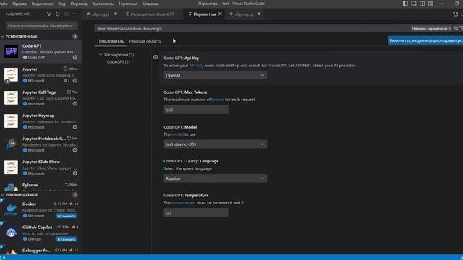Toggle primary side bar layout icon
The width and height of the screenshot is (463, 260).
(405, 4)
